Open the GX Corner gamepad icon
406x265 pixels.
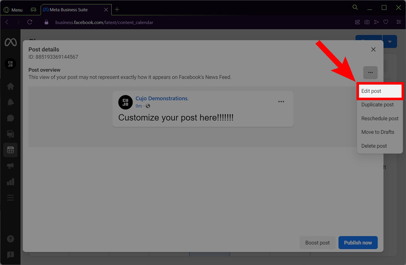click(x=33, y=10)
